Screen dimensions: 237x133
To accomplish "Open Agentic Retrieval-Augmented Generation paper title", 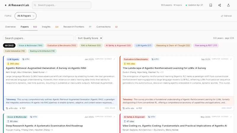I will (46, 68).
